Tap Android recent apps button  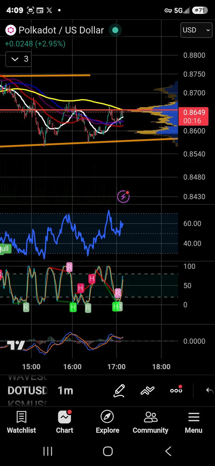[48, 451]
